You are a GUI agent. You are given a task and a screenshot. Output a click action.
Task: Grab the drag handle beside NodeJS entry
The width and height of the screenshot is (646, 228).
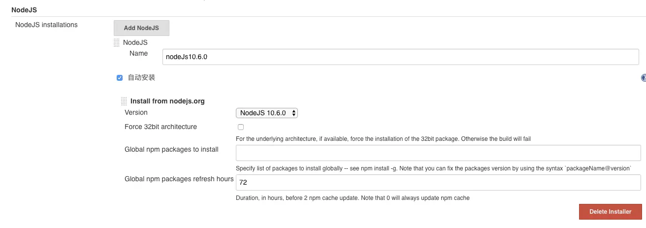click(117, 43)
